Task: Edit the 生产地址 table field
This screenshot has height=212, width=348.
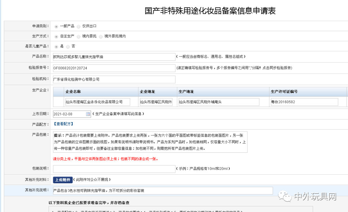Action: click(219, 102)
